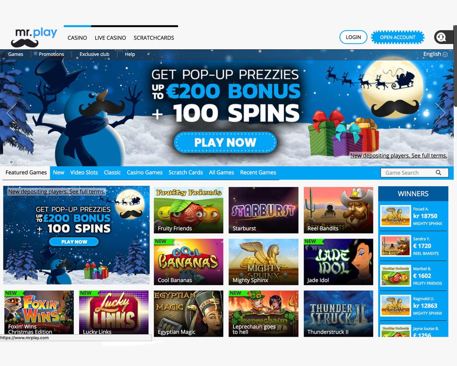Image resolution: width=457 pixels, height=366 pixels.
Task: Switch to the Video Slots tab
Action: click(84, 172)
